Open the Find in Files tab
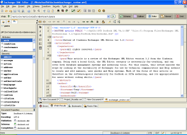187x135 pixels. coord(91,106)
